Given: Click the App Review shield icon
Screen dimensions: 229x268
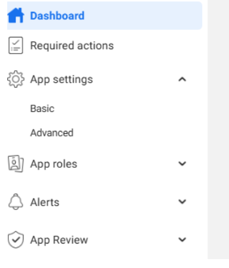Looking at the screenshot, I should point(16,240).
